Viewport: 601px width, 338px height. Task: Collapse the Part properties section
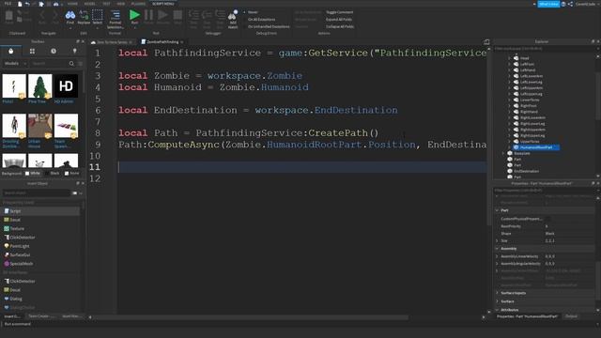497,210
